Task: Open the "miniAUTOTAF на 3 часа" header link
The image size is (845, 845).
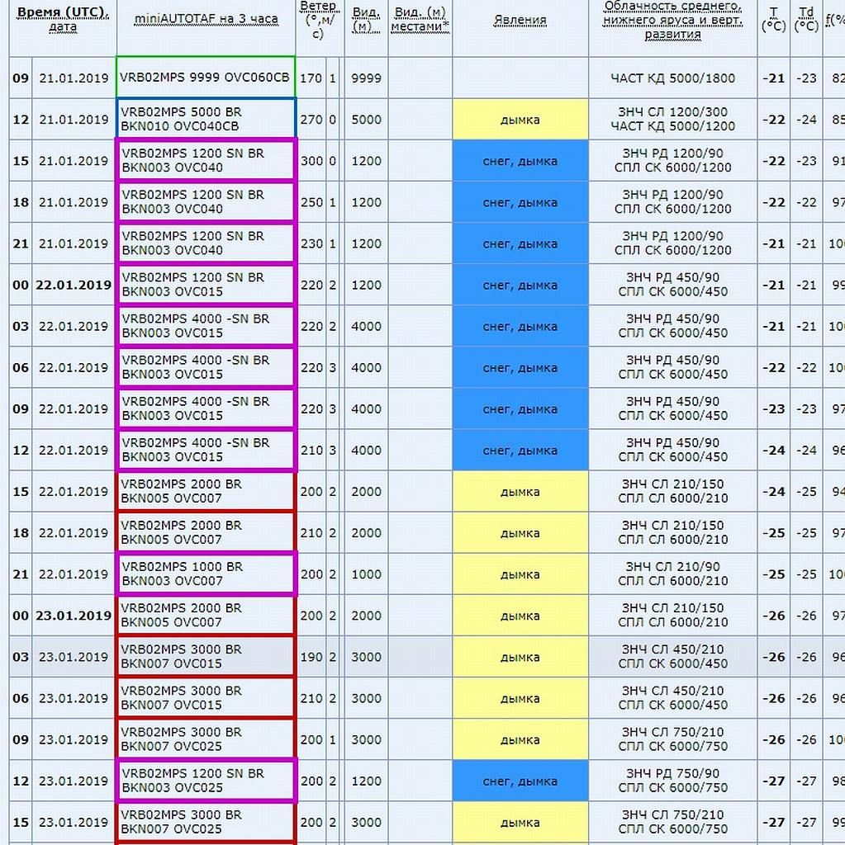Action: click(x=207, y=20)
